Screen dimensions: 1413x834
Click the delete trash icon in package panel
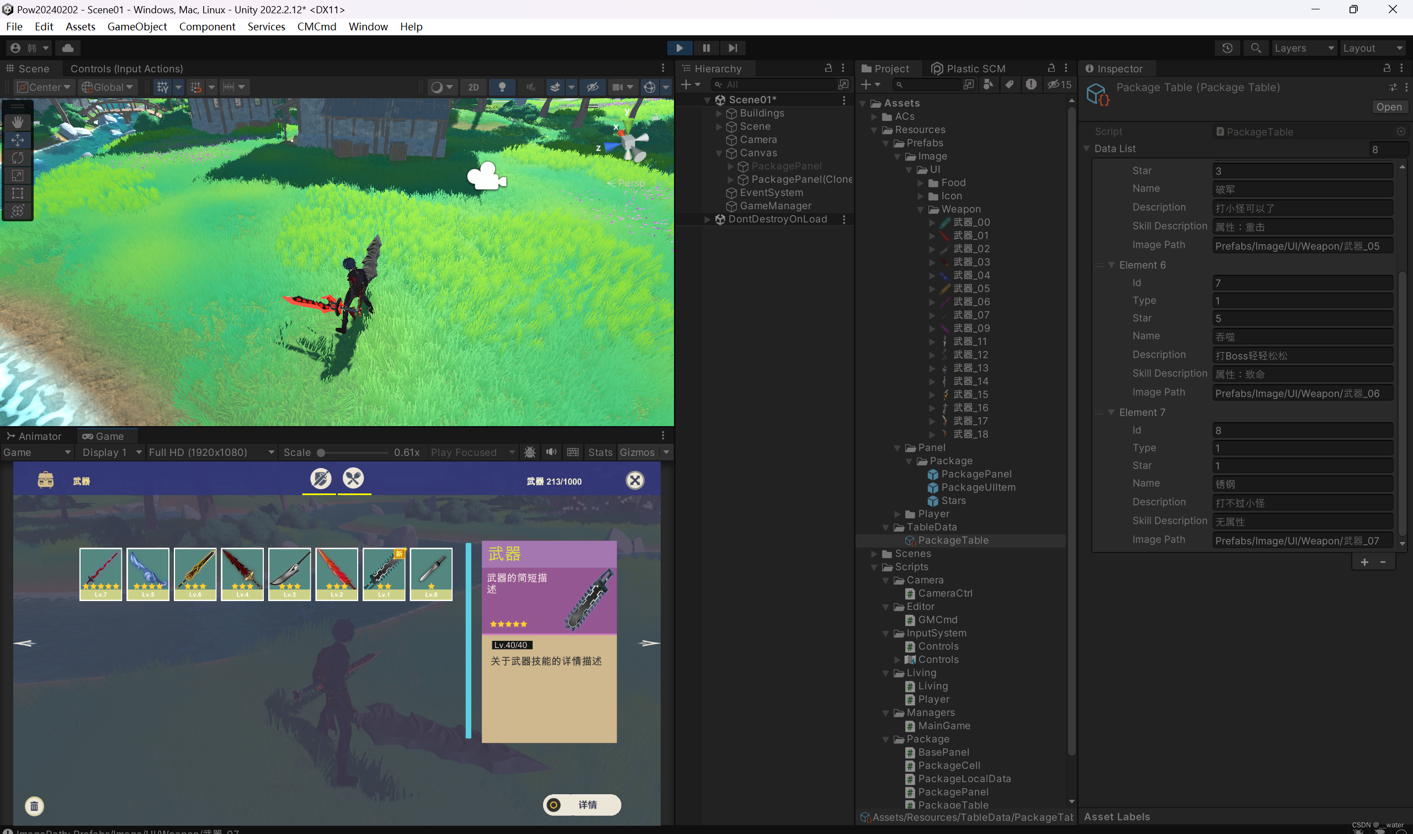[34, 805]
